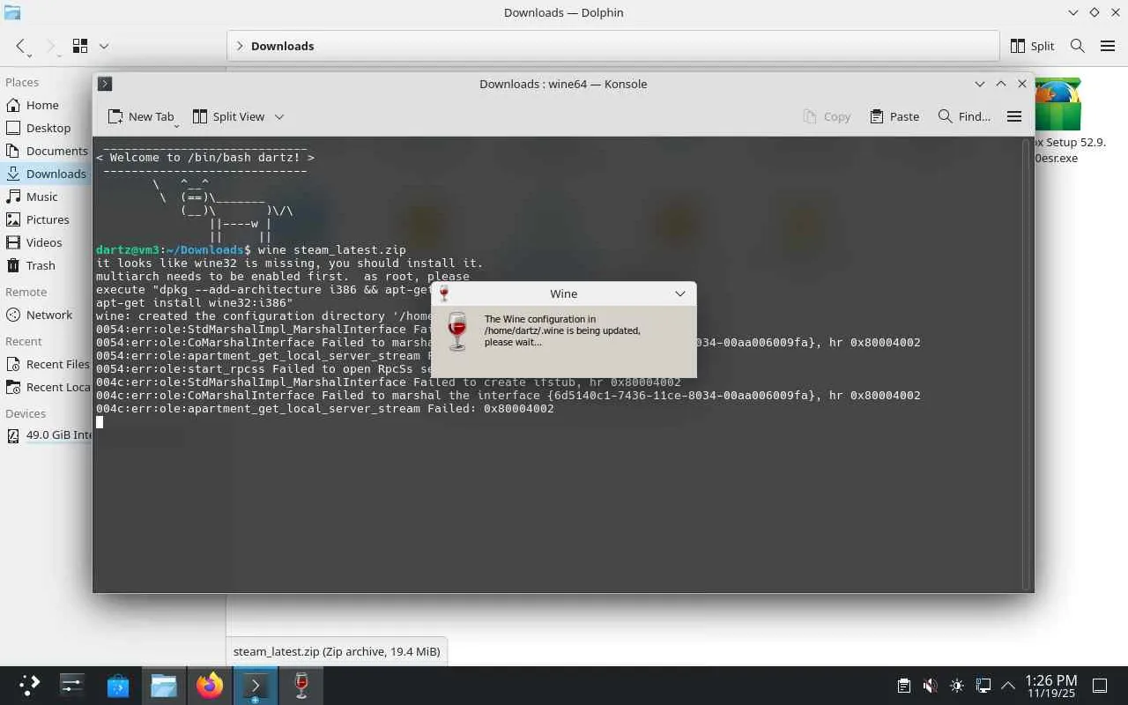Minimize the Konsole window
Viewport: 1128px width, 705px height.
pyautogui.click(x=979, y=84)
